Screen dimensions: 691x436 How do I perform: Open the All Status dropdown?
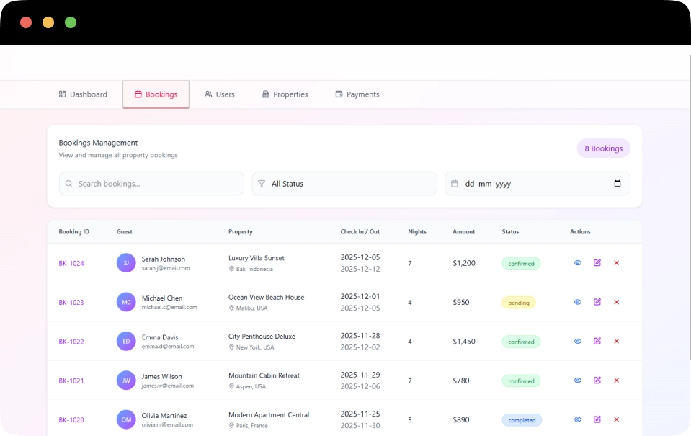[x=344, y=184]
